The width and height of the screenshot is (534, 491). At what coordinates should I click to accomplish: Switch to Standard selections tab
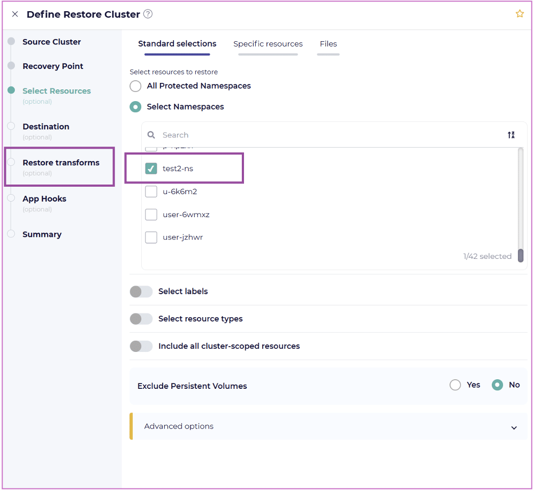177,44
